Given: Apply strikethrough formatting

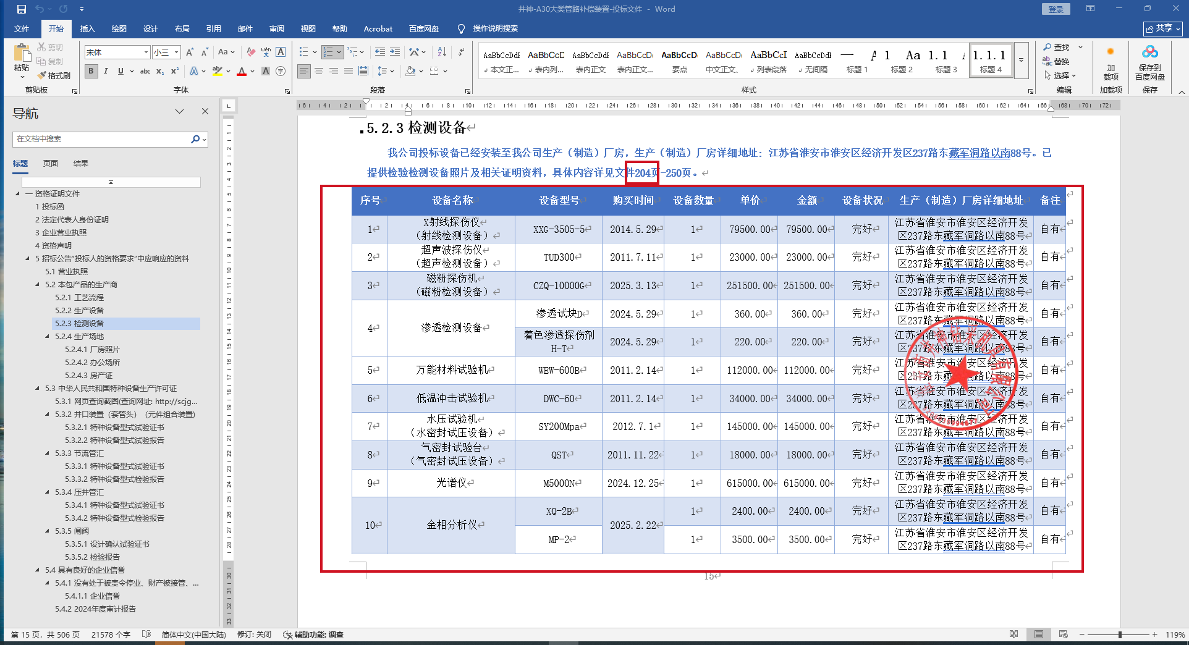Looking at the screenshot, I should 145,71.
